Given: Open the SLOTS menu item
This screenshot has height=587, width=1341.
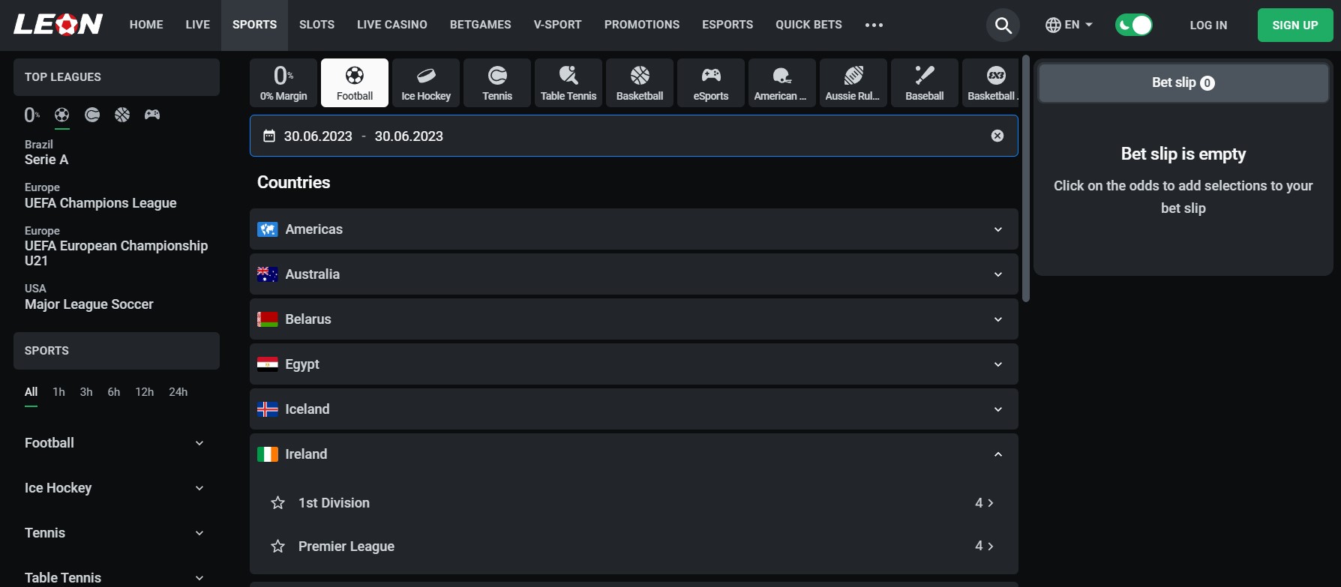Looking at the screenshot, I should click(x=317, y=25).
